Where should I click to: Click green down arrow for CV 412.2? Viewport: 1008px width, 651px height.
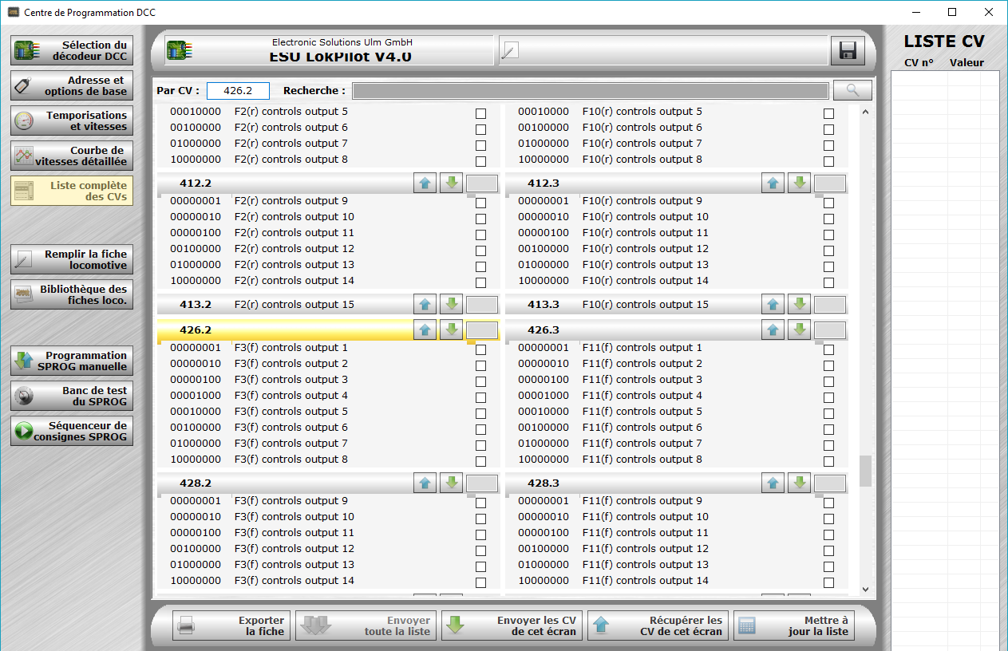(x=451, y=183)
